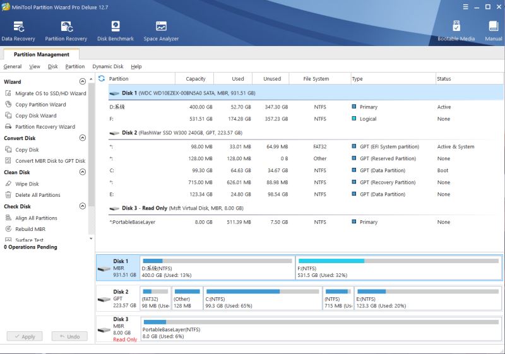Start Migrate OS to SSD/HD Wizard

click(45, 93)
